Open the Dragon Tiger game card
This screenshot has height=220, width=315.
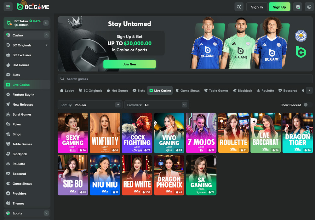click(298, 133)
